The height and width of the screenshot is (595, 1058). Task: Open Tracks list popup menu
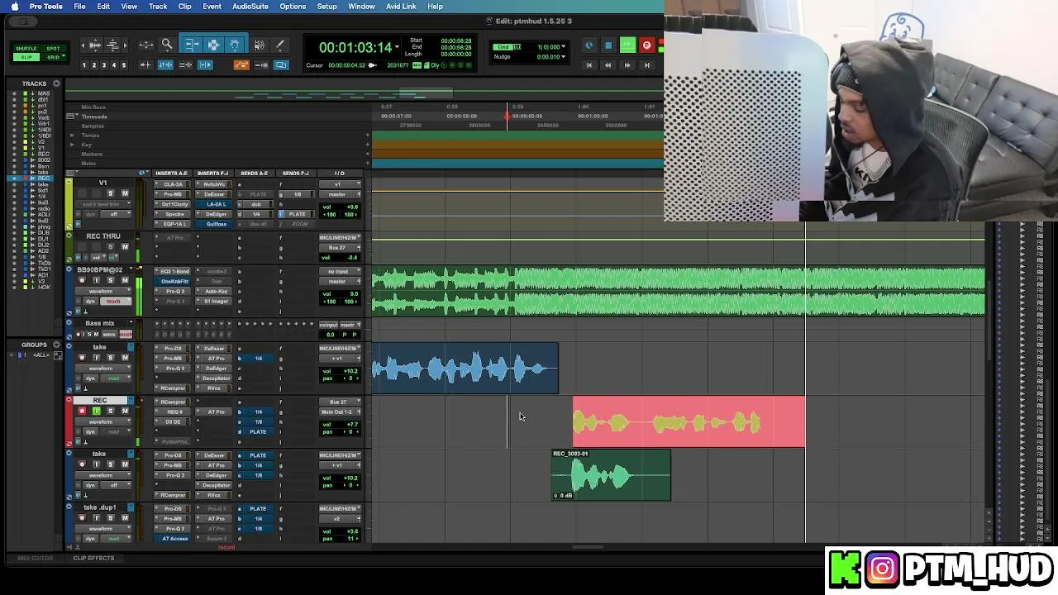56,83
